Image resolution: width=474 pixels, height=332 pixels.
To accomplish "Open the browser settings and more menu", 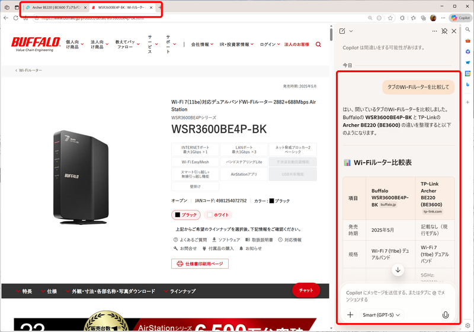I will click(443, 18).
